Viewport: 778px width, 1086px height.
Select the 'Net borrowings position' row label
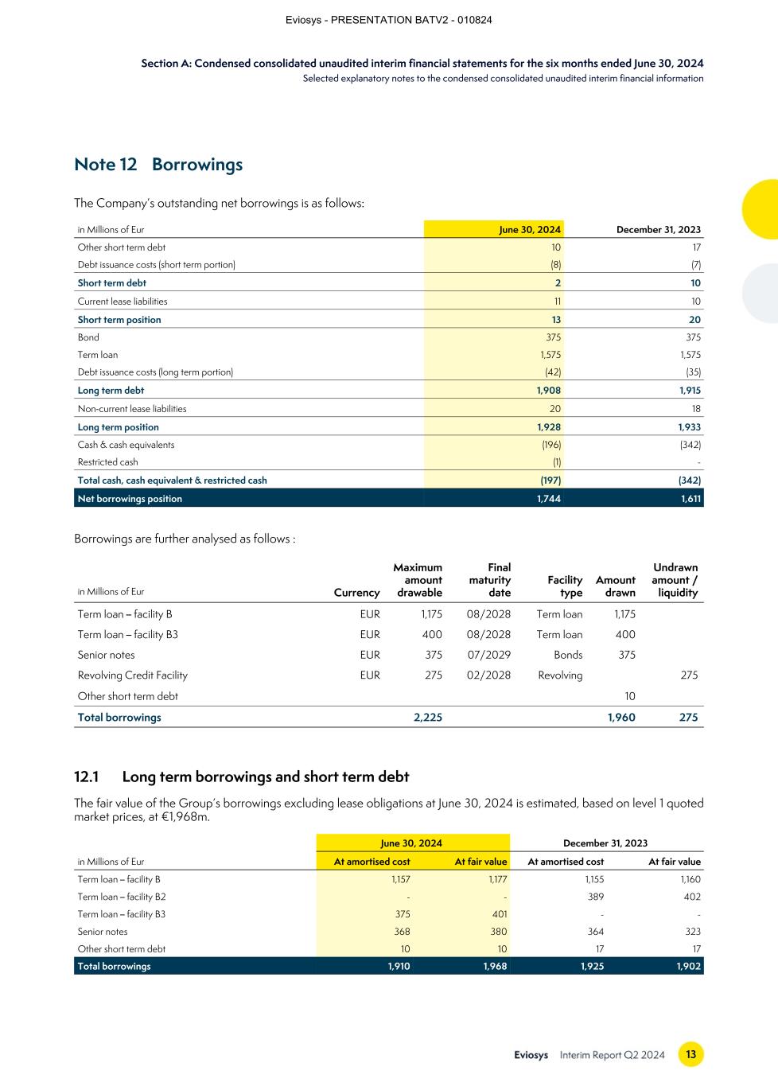[130, 499]
